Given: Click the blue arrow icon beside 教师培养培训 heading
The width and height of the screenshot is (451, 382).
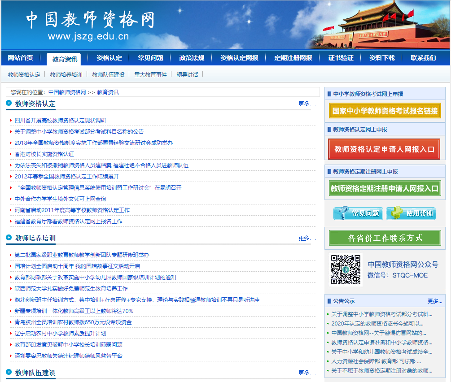Looking at the screenshot, I should [x=9, y=238].
